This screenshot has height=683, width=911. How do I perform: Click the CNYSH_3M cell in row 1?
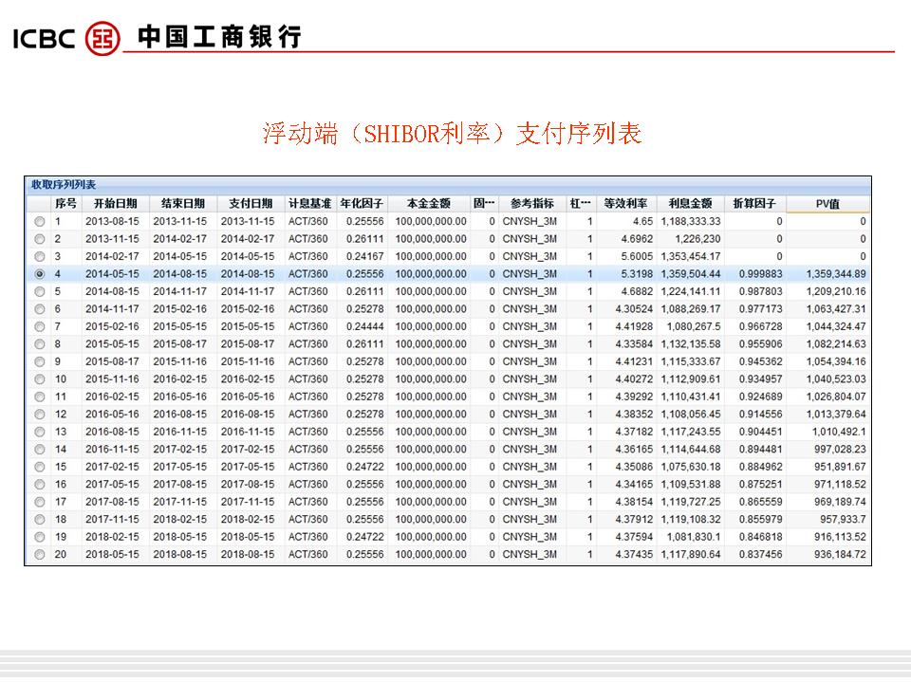(x=530, y=221)
